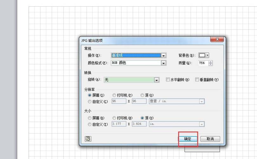
Task: Click the help question mark icon
Action: (x=88, y=139)
